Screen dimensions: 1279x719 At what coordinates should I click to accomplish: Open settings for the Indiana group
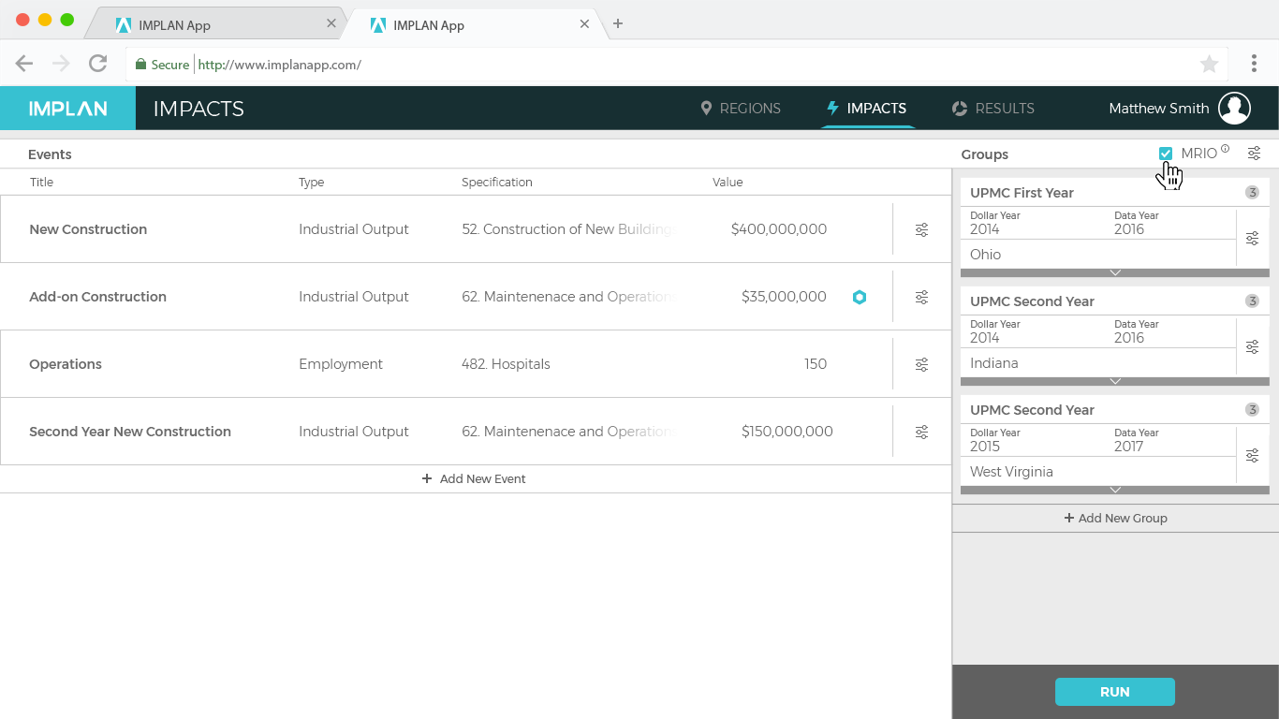[1252, 346]
